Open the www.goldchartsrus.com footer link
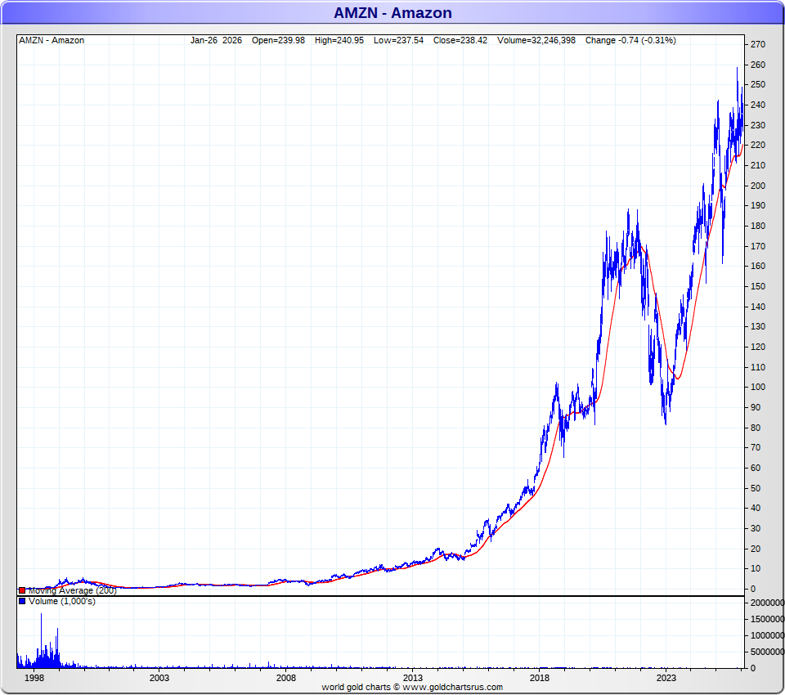 pos(452,688)
